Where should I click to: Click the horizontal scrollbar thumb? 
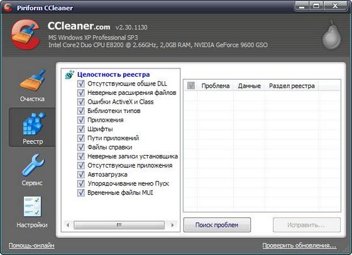coord(119,225)
